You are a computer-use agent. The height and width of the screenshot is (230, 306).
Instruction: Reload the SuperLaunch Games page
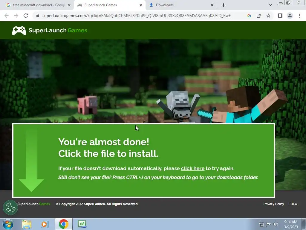tap(26, 16)
